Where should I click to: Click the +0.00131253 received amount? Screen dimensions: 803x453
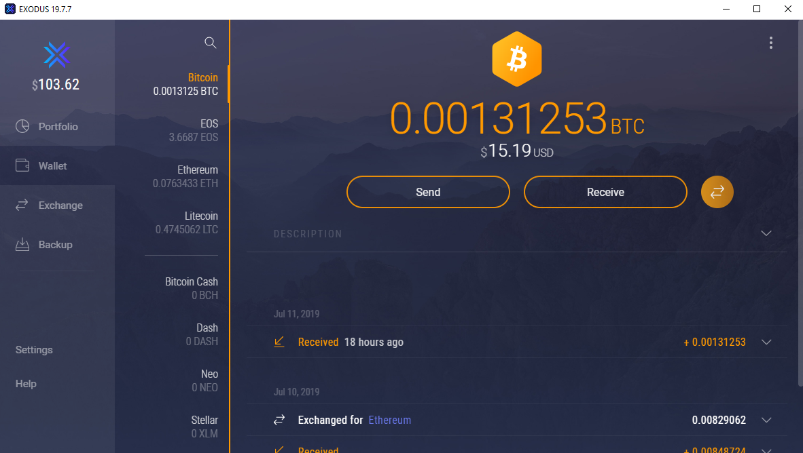tap(715, 342)
